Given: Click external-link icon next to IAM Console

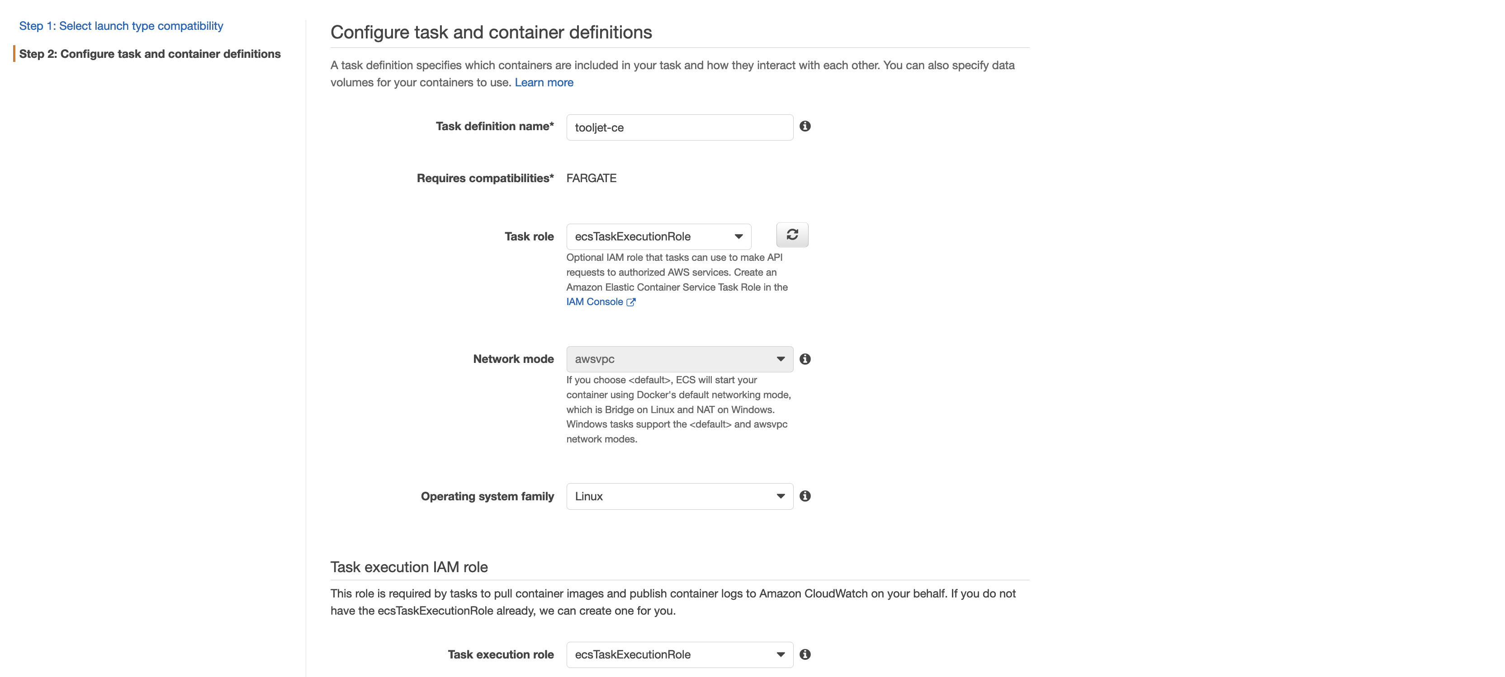Looking at the screenshot, I should (631, 302).
